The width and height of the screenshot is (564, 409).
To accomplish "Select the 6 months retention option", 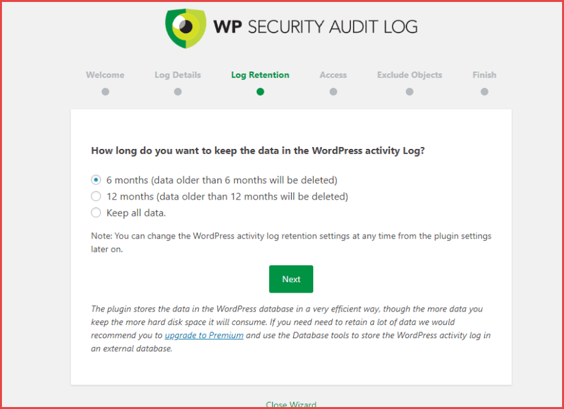I will 96,179.
